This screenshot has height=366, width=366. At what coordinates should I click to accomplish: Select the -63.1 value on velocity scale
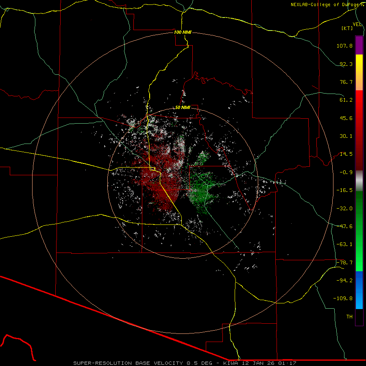tap(344, 244)
